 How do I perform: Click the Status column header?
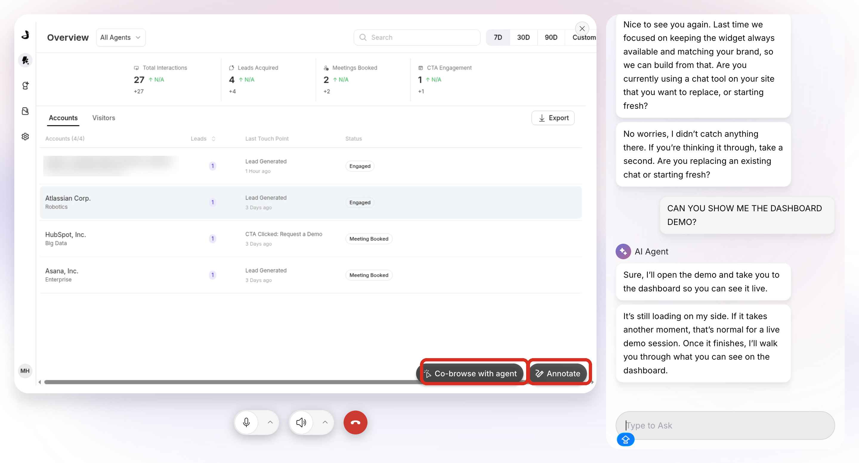coord(353,139)
